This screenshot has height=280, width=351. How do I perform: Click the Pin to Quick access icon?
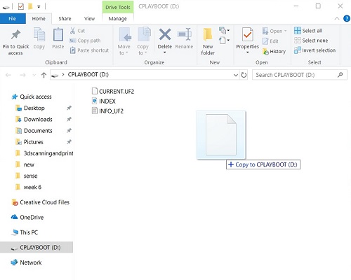[x=15, y=34]
